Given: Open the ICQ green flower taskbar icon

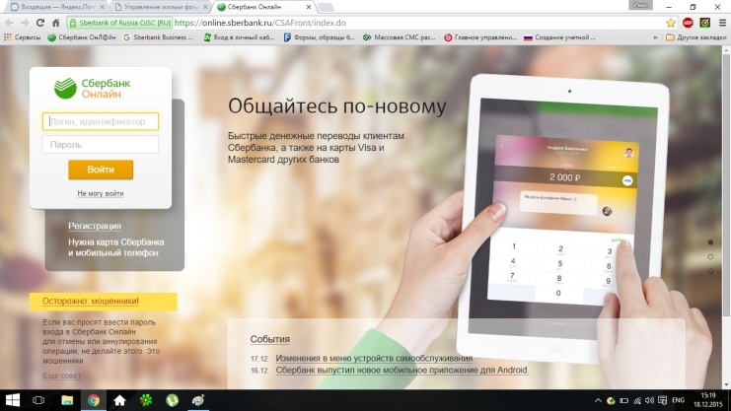Looking at the screenshot, I should point(145,400).
